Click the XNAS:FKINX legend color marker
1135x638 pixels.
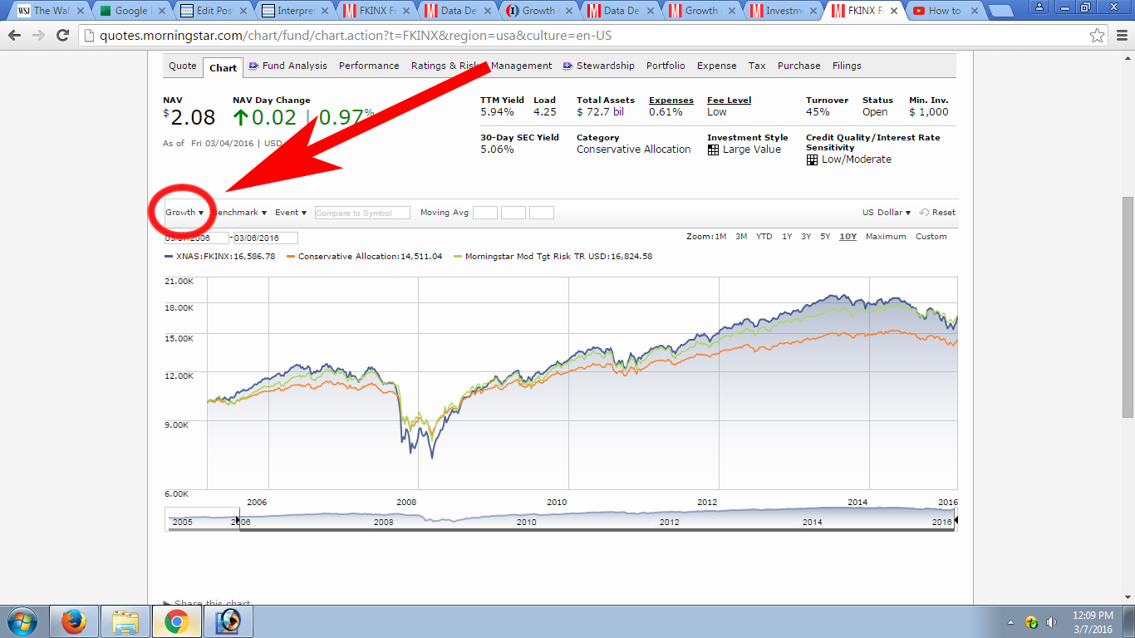pyautogui.click(x=169, y=257)
